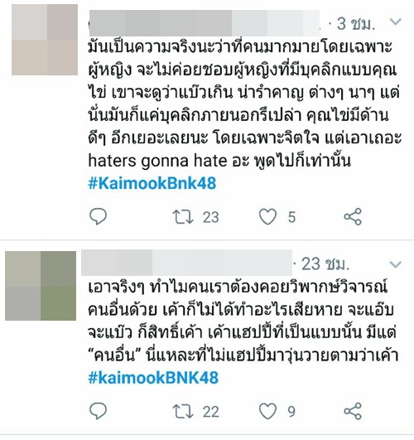The height and width of the screenshot is (440, 414).
Task: Expand options chevron on second tweet
Action: [396, 264]
